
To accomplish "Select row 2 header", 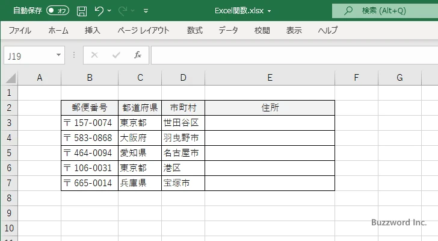I will coord(9,108).
